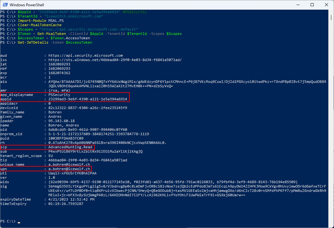Click the family_name value Bohren

tap(55, 112)
